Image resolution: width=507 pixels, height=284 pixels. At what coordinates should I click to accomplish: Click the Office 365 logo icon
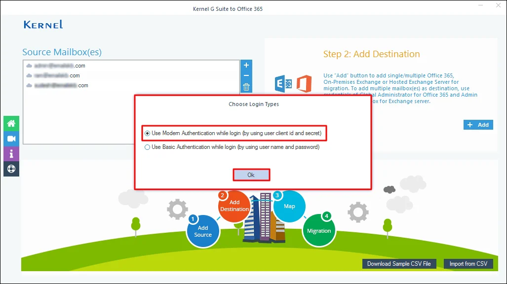pos(304,84)
